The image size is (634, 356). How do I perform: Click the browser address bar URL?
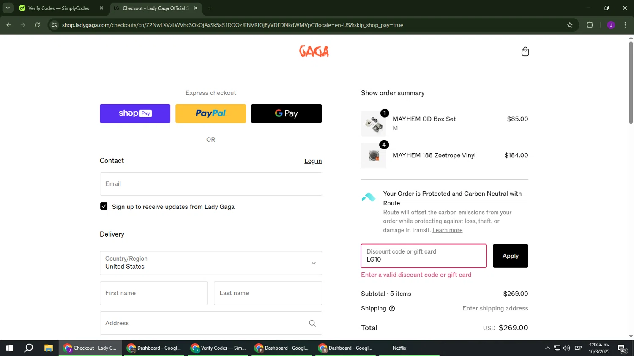point(232,25)
